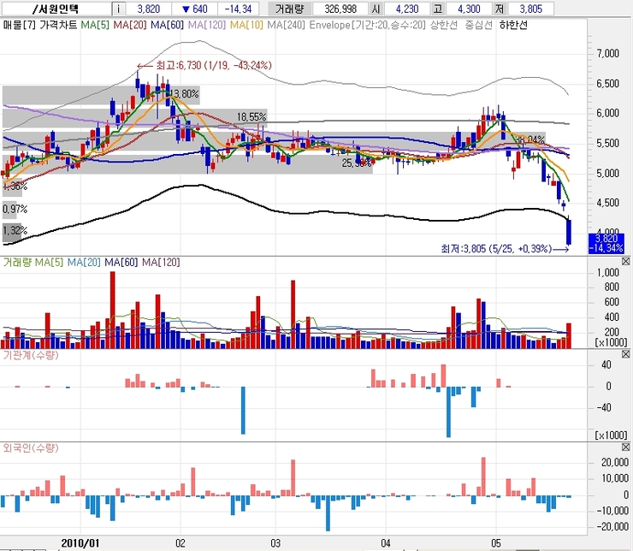Close the volume (거래량) sub-chart panel
Image resolution: width=633 pixels, height=551 pixels.
626,262
